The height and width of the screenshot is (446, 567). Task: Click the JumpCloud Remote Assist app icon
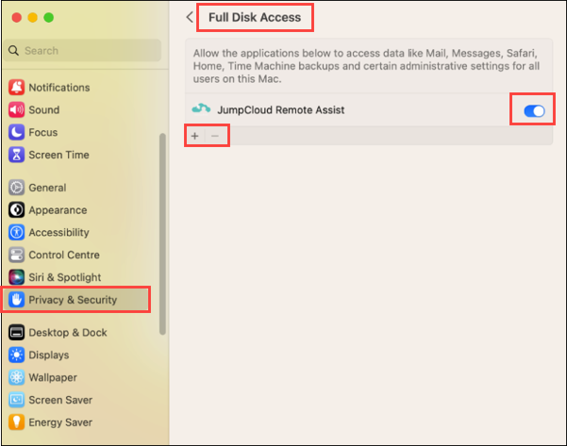[200, 110]
